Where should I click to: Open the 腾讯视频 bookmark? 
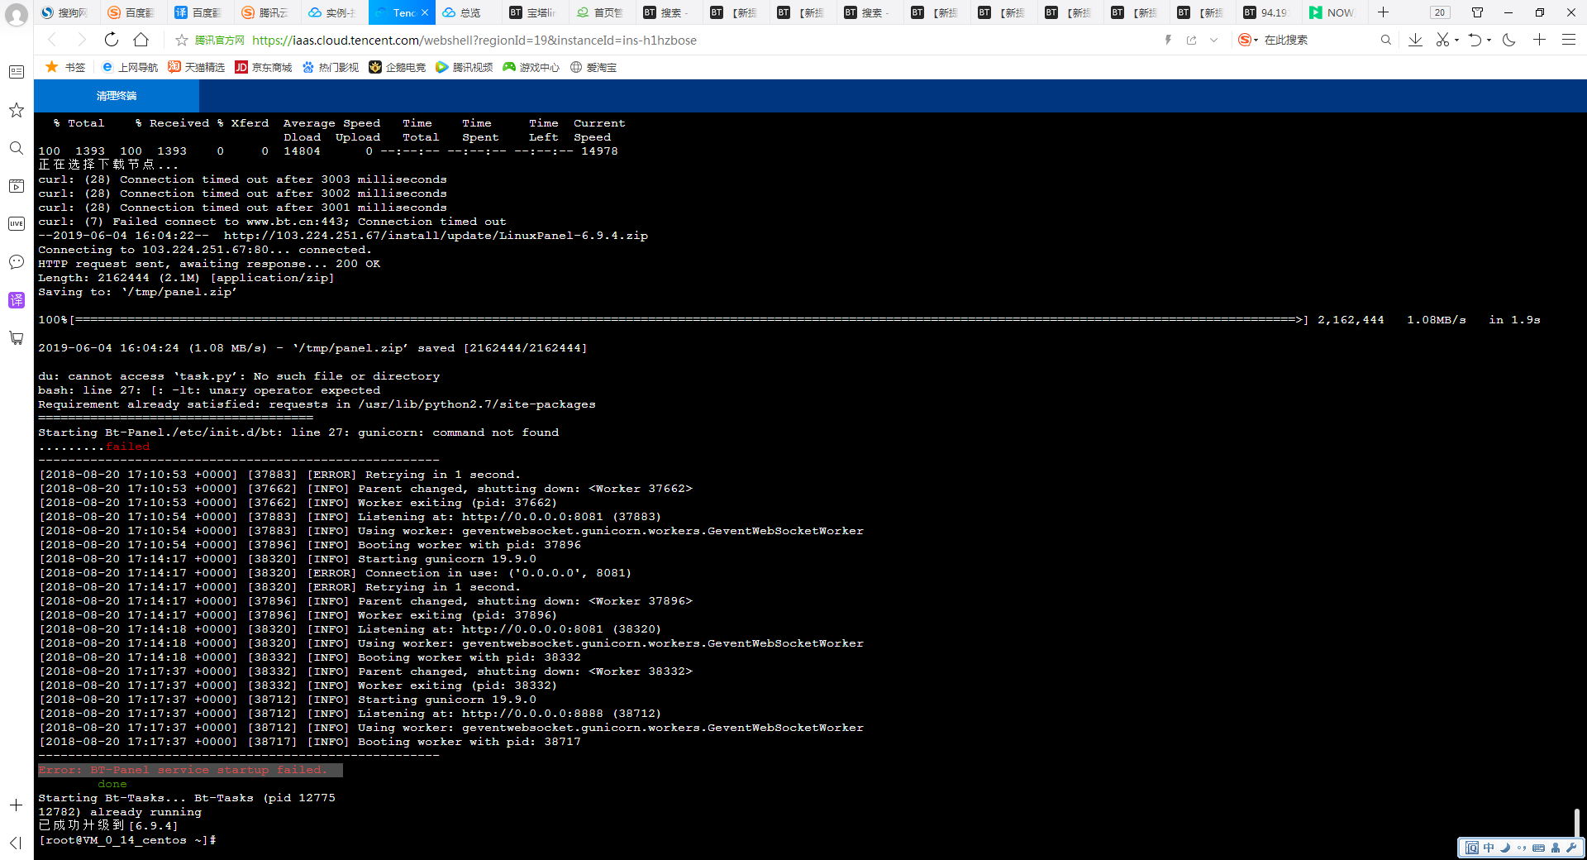click(465, 67)
